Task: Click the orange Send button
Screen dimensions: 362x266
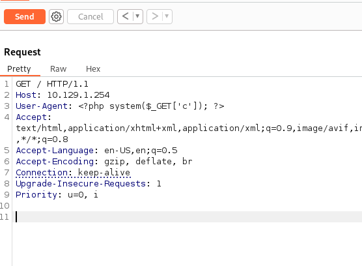Action: click(x=25, y=17)
